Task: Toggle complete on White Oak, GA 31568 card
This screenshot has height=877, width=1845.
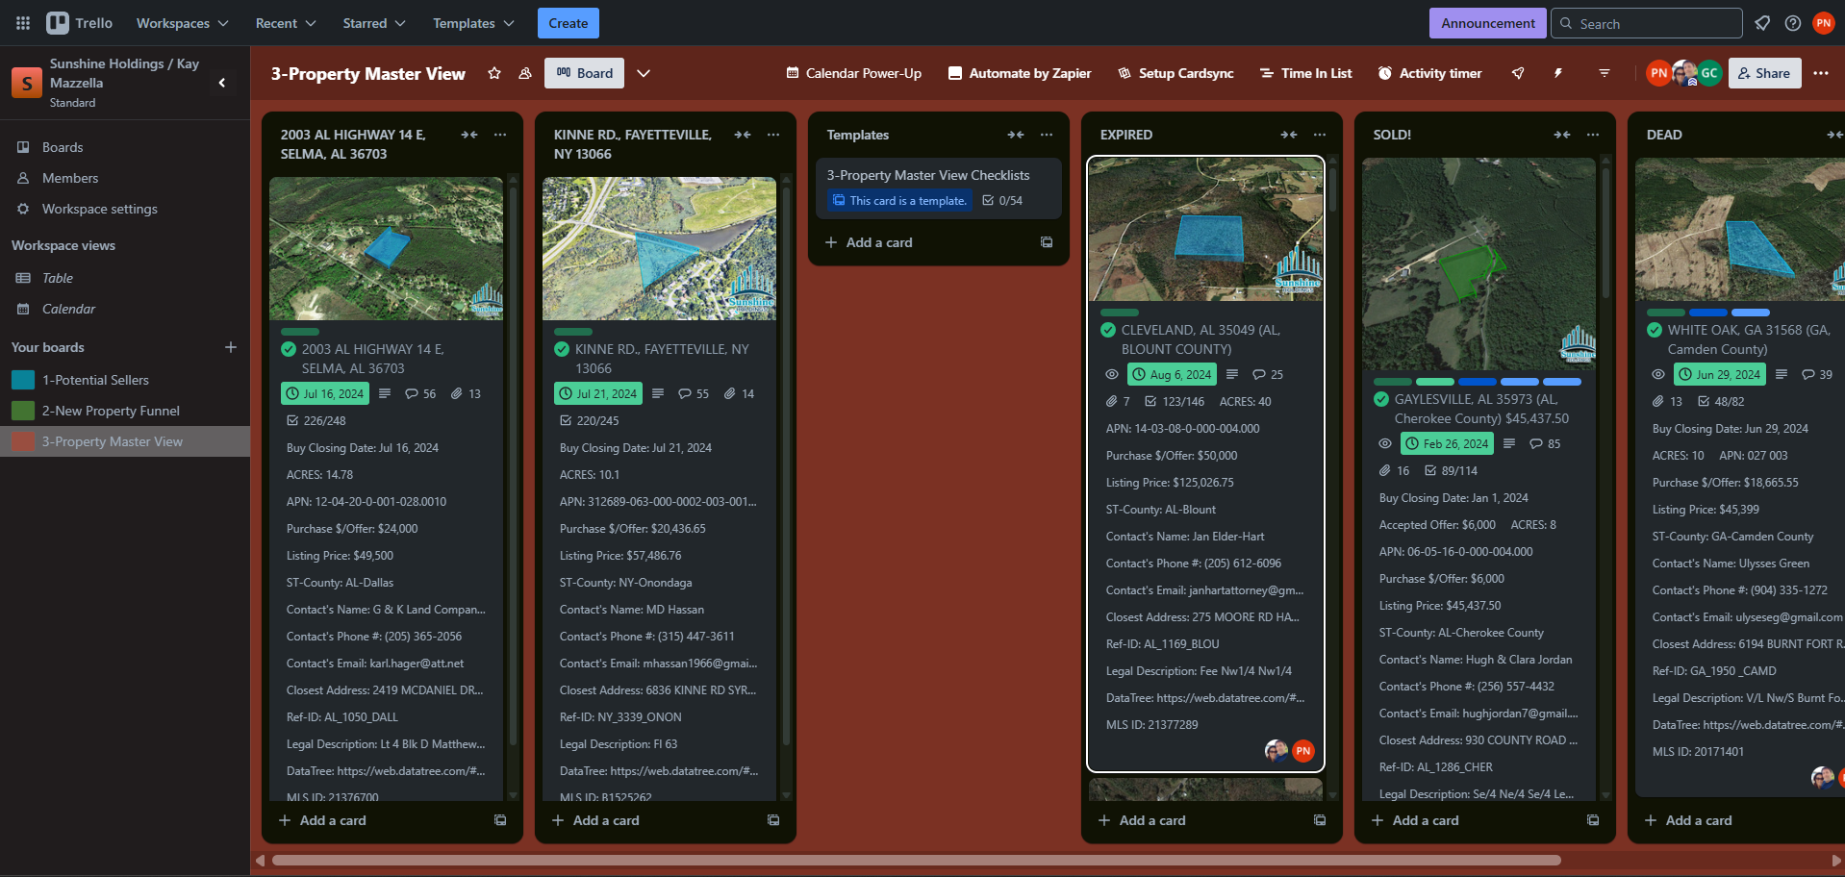Action: (x=1655, y=330)
